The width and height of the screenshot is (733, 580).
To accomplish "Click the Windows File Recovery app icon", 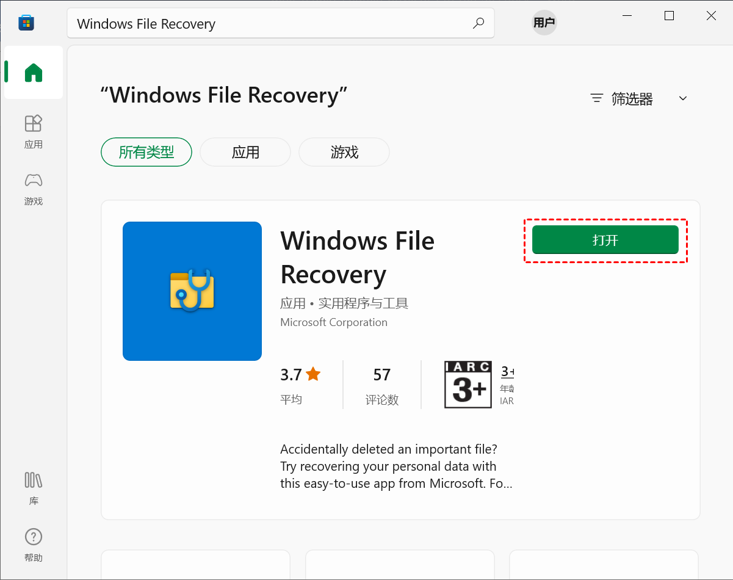I will coord(192,291).
